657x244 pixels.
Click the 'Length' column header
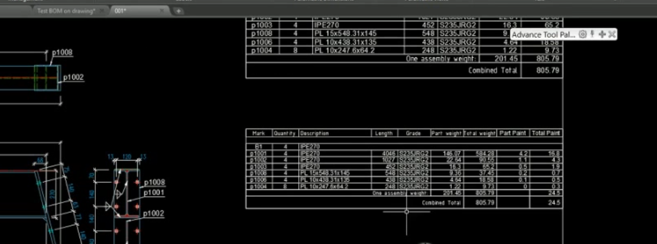(384, 133)
